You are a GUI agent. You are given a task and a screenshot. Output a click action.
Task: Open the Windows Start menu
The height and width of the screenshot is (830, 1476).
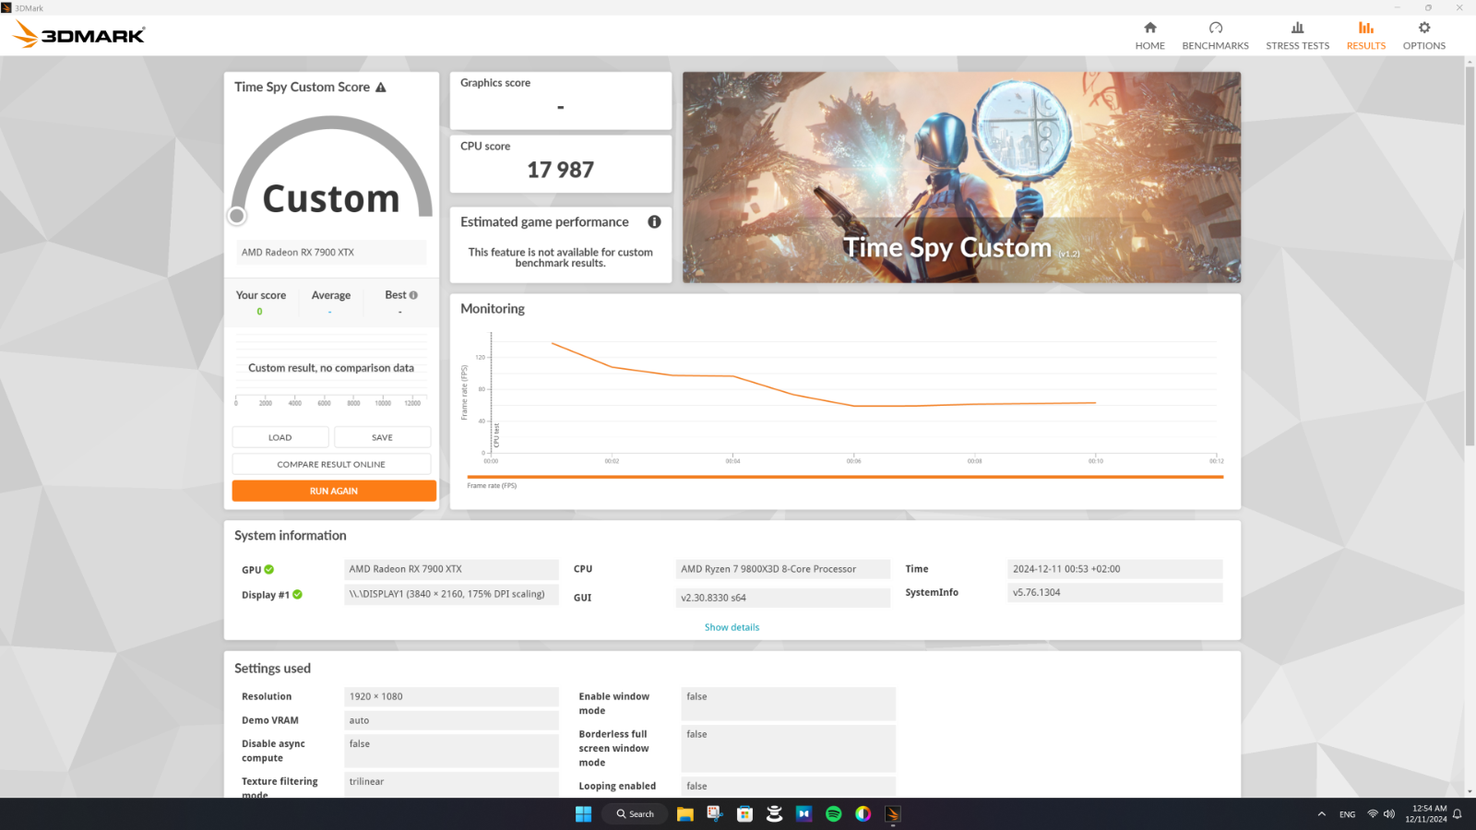tap(583, 813)
